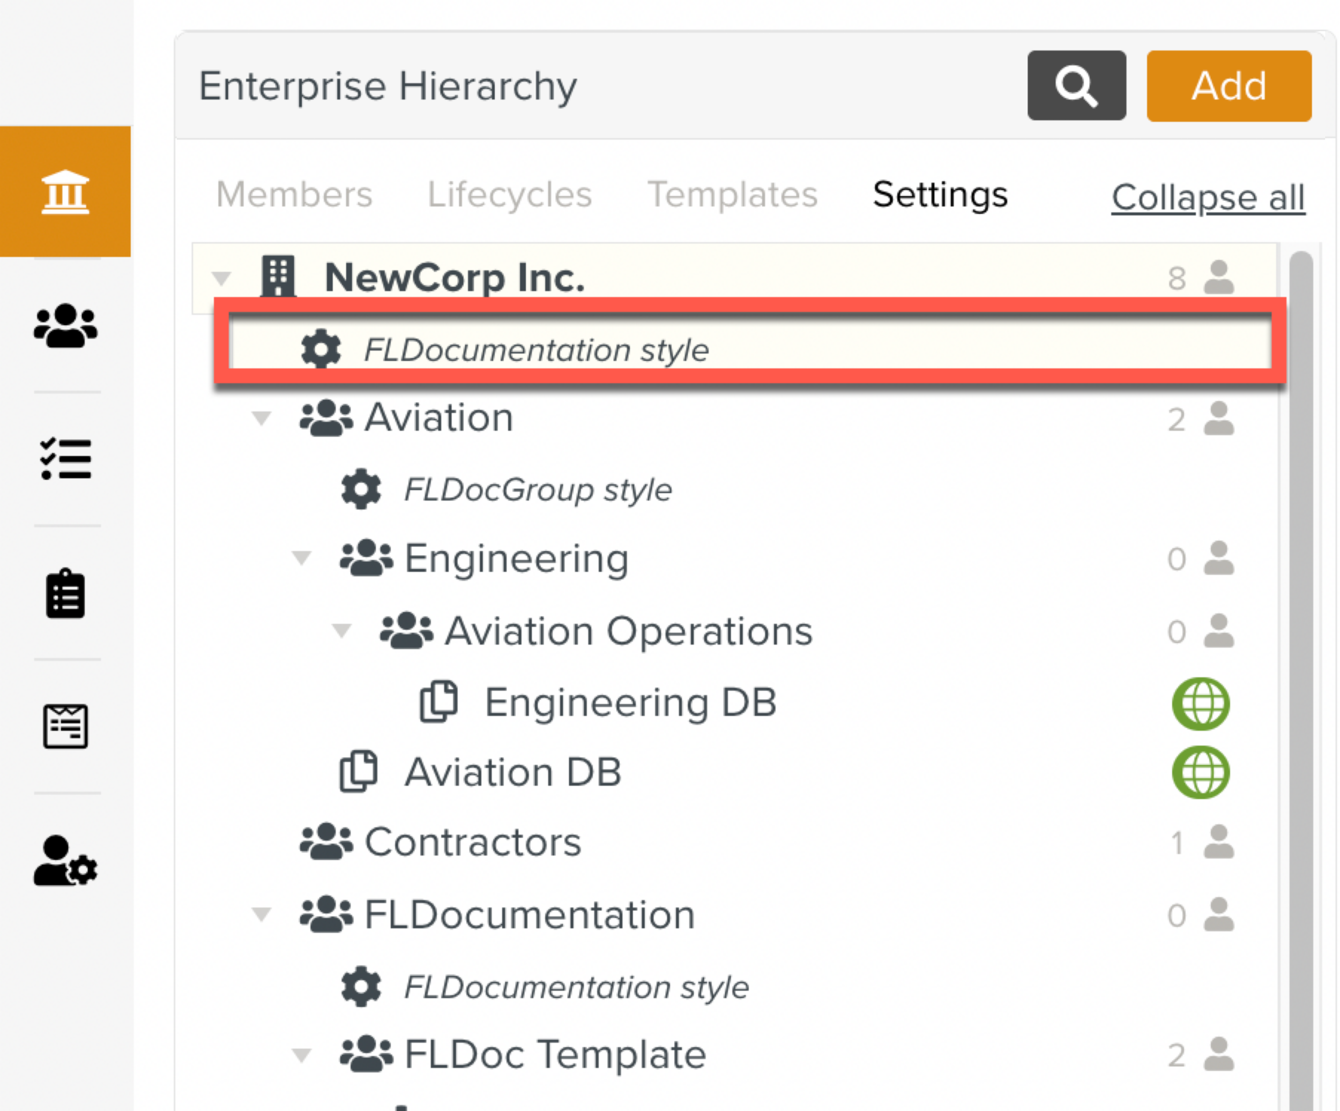Click the Enterprise Hierarchy bank icon in sidebar
This screenshot has width=1340, height=1111.
[x=65, y=191]
